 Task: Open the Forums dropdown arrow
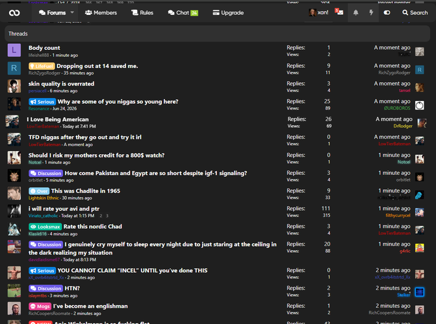point(72,12)
